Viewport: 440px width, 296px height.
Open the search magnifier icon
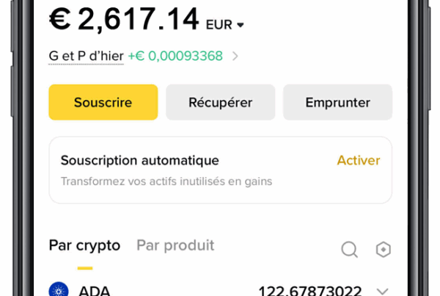coord(350,250)
